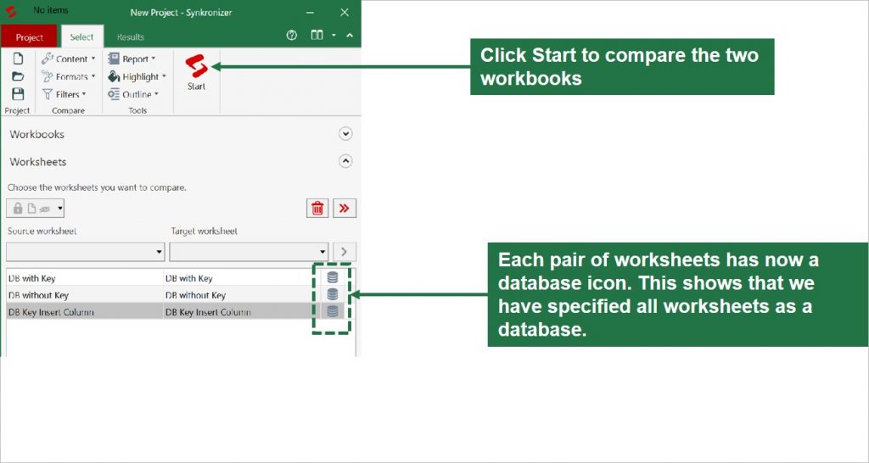Click the New project page icon
This screenshot has width=869, height=463.
[18, 59]
